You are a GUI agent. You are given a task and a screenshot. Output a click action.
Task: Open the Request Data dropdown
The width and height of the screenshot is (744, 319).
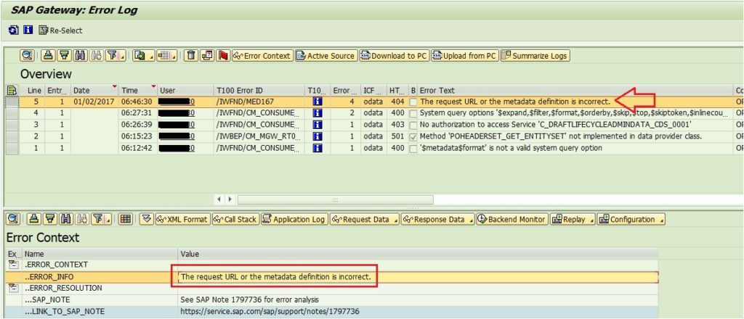365,219
